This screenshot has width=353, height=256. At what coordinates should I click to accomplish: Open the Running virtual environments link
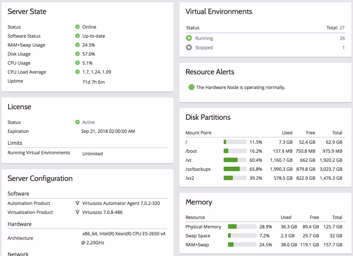click(x=204, y=38)
